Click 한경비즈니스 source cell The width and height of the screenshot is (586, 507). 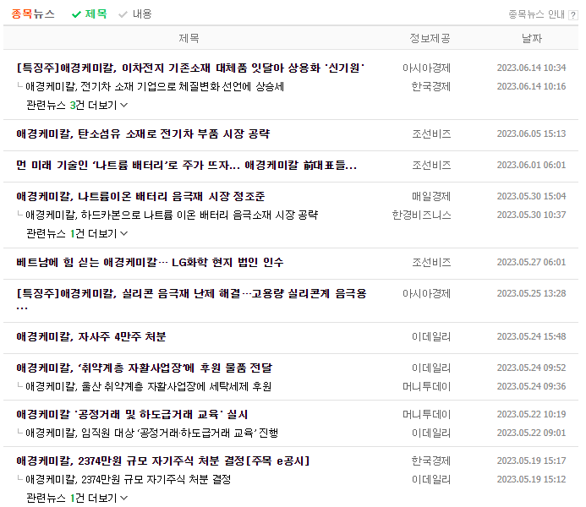click(421, 215)
